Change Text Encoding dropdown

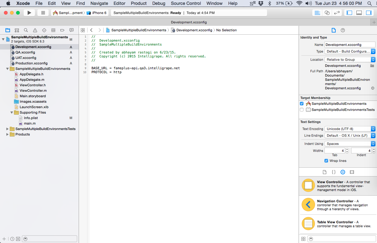point(350,129)
